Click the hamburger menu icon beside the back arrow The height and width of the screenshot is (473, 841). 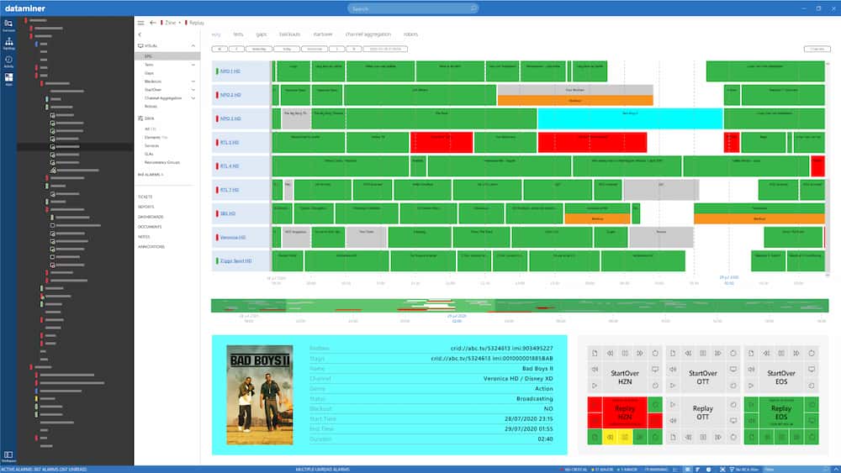[x=140, y=23]
